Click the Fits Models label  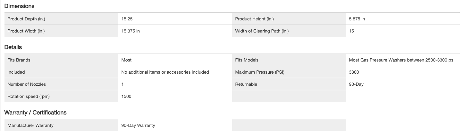(x=247, y=60)
